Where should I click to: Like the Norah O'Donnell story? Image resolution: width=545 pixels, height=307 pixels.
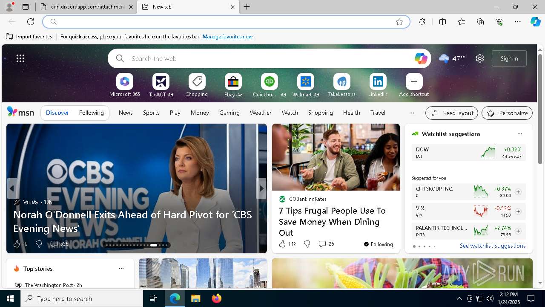[20, 244]
